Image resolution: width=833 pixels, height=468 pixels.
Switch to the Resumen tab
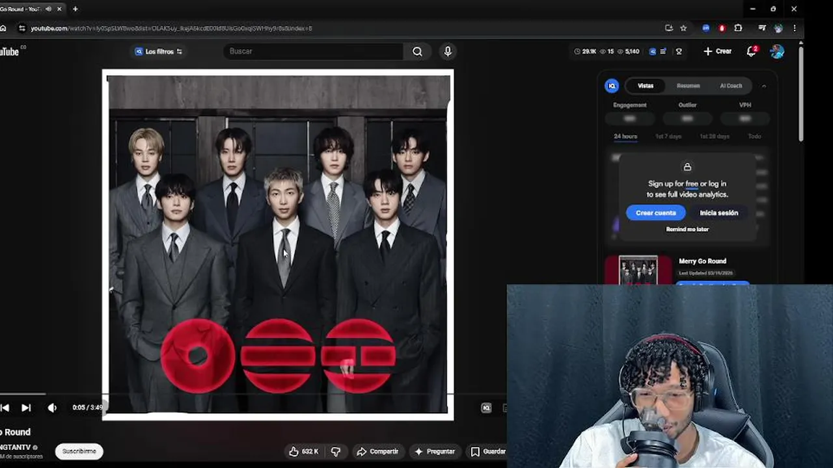click(688, 86)
